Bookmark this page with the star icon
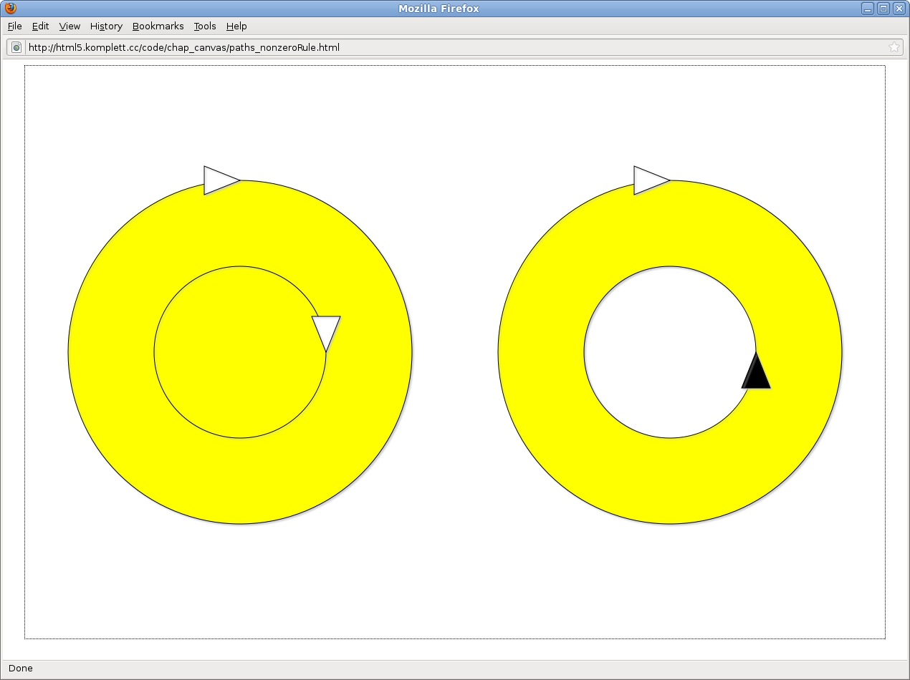The image size is (910, 680). click(894, 47)
